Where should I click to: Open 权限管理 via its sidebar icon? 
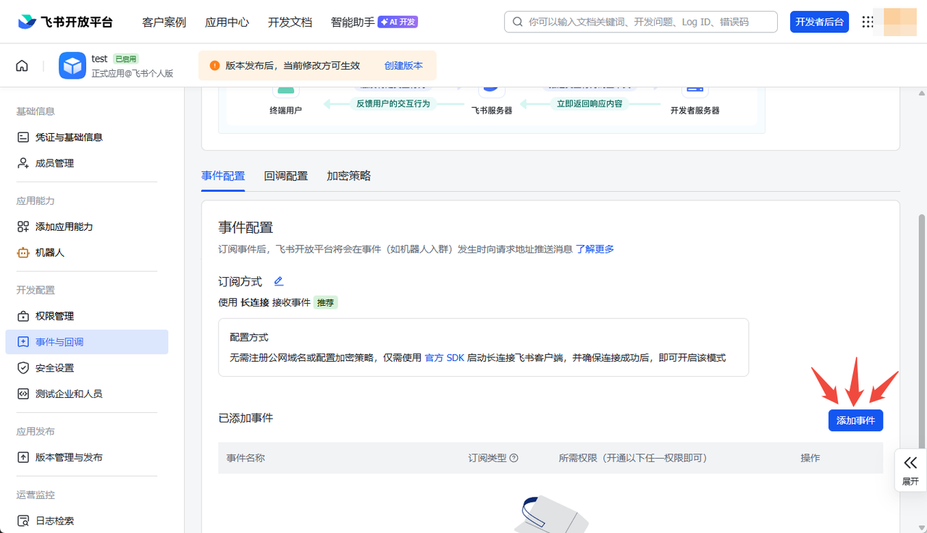[25, 315]
